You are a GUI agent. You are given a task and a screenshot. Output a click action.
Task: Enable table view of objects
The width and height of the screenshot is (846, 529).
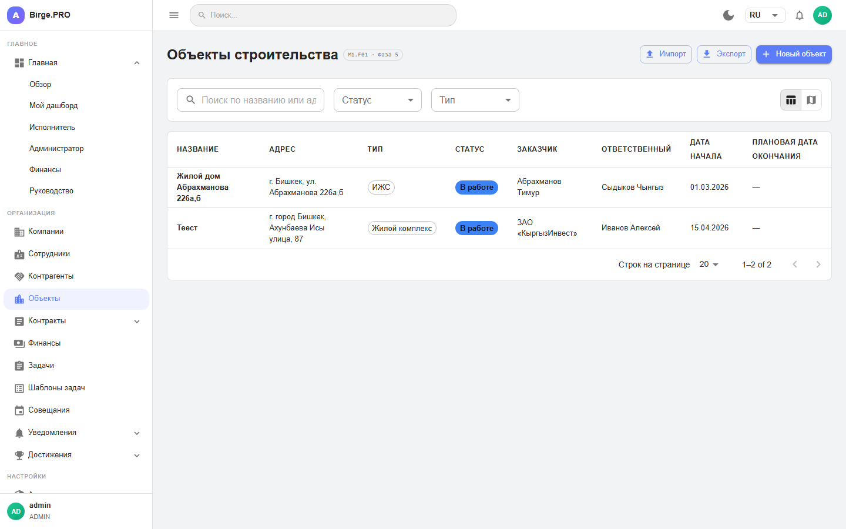tap(791, 100)
